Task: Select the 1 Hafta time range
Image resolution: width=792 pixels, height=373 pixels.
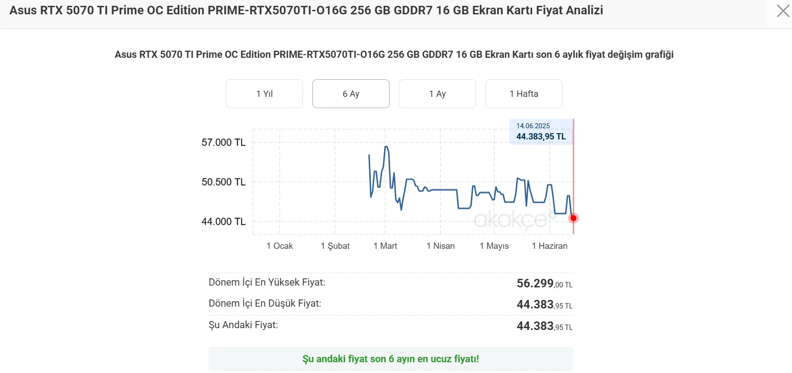Action: pyautogui.click(x=524, y=94)
